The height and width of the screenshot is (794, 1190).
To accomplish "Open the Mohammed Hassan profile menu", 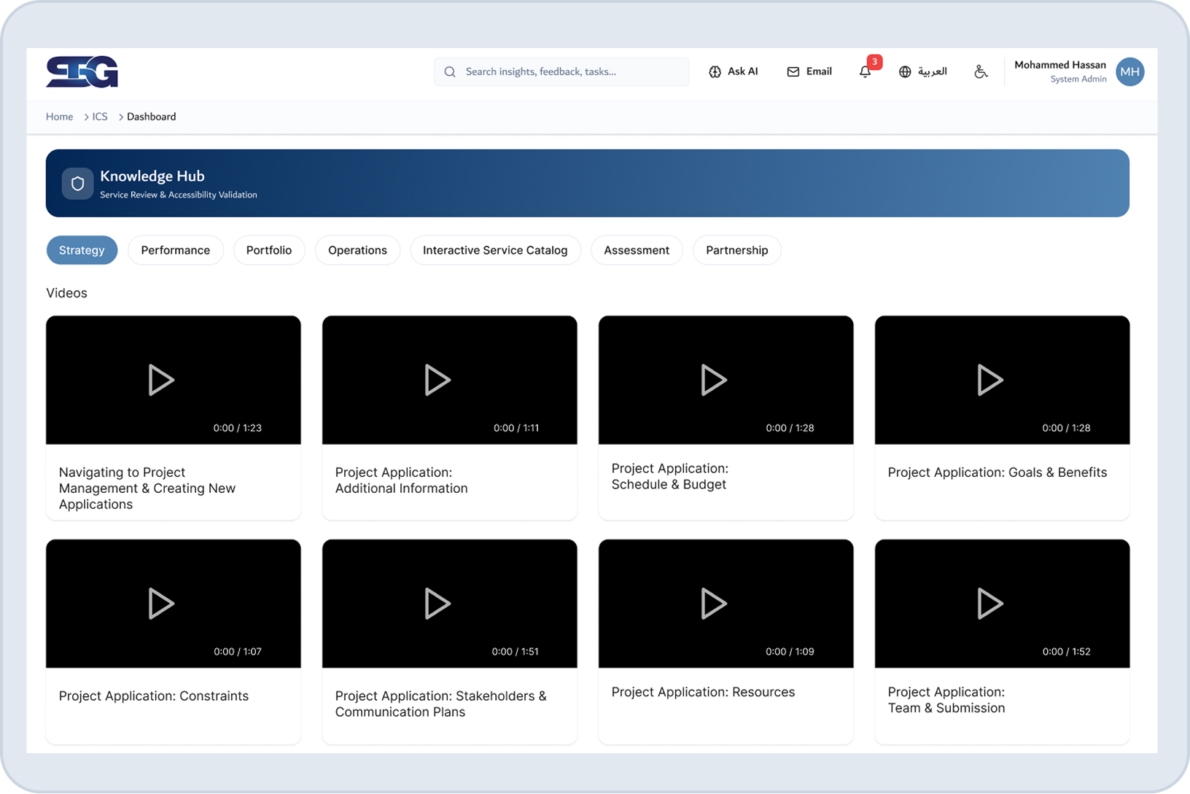I will (1129, 71).
